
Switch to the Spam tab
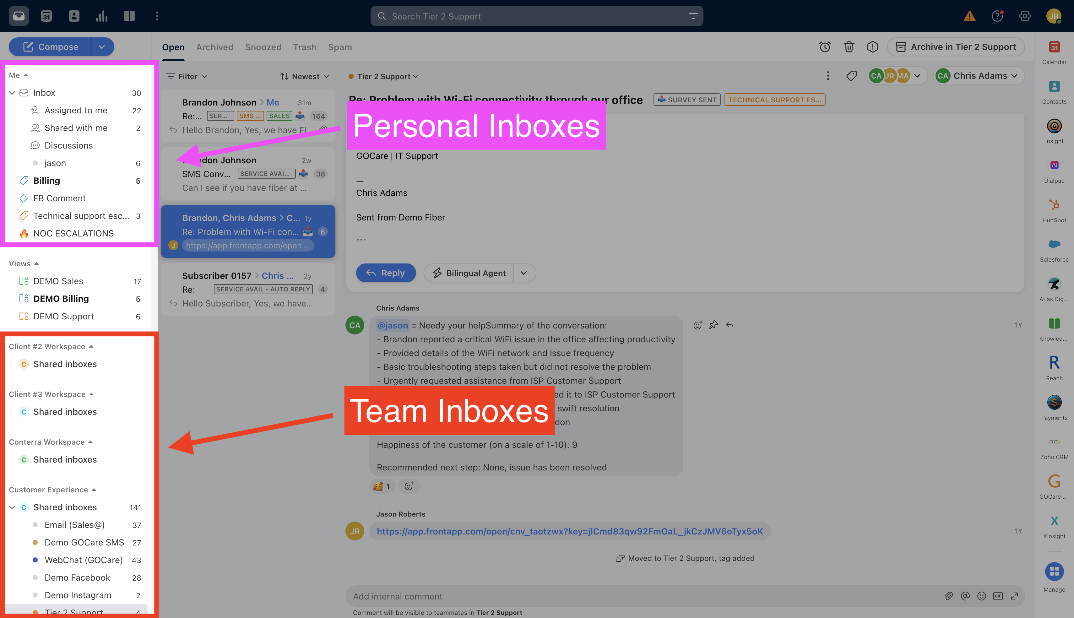coord(340,47)
